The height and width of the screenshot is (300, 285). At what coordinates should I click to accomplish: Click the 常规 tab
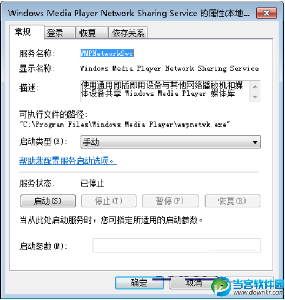tap(27, 32)
